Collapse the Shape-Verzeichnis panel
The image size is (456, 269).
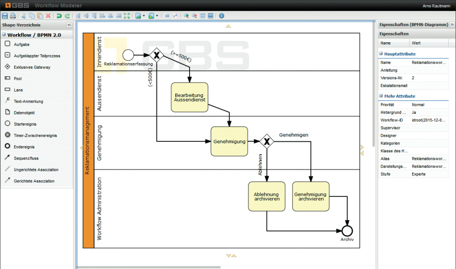(69, 25)
